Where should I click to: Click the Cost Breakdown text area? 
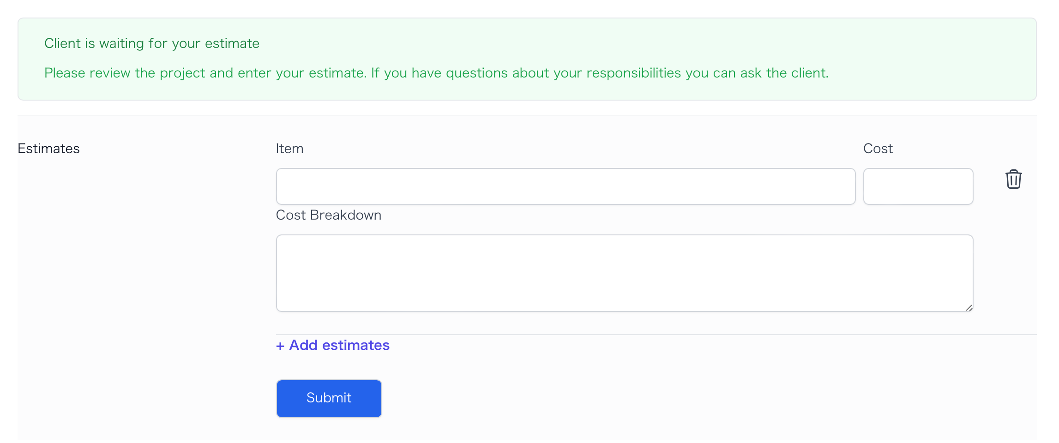click(623, 272)
